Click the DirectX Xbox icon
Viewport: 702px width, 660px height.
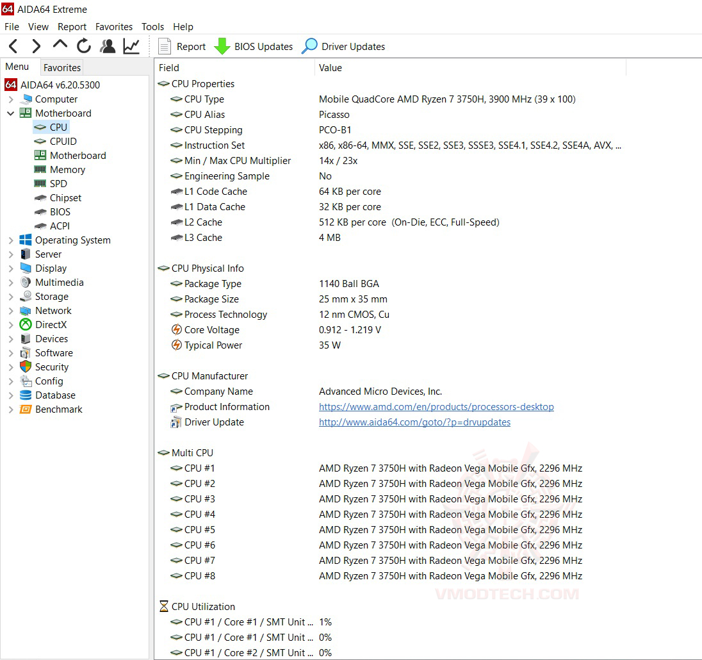click(x=26, y=324)
